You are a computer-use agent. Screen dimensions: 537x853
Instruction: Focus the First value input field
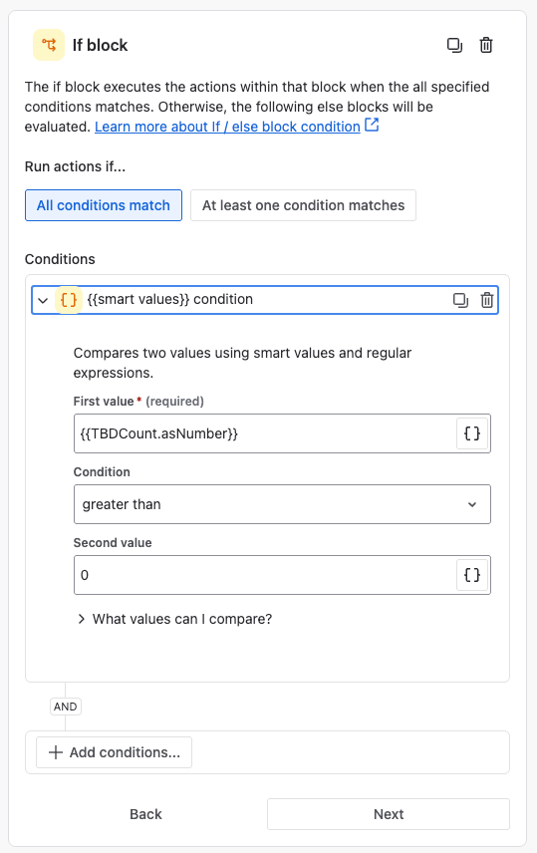265,433
